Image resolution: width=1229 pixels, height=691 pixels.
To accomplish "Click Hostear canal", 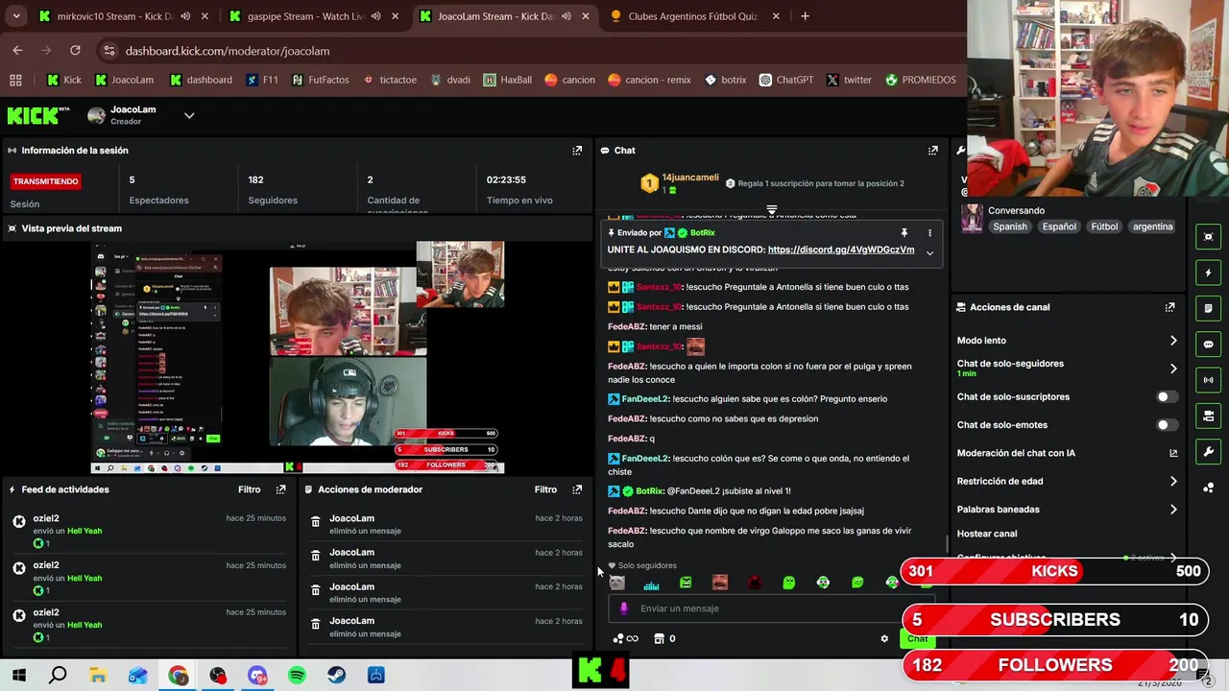I will coord(987,534).
